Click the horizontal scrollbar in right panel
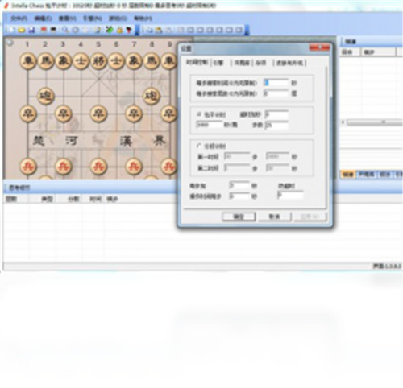Viewport: 403px width, 388px height. click(x=372, y=122)
